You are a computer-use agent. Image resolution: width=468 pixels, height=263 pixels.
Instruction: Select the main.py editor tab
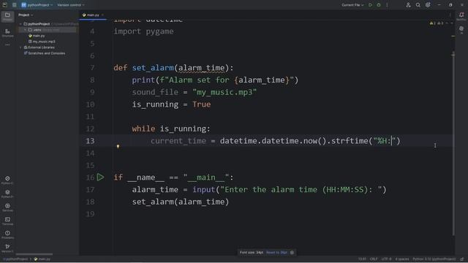tap(93, 15)
